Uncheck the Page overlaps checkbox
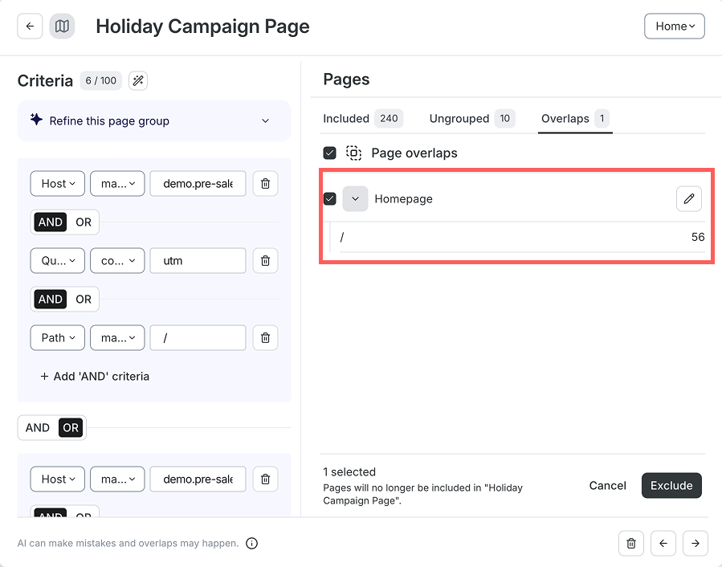The image size is (722, 567). point(330,153)
